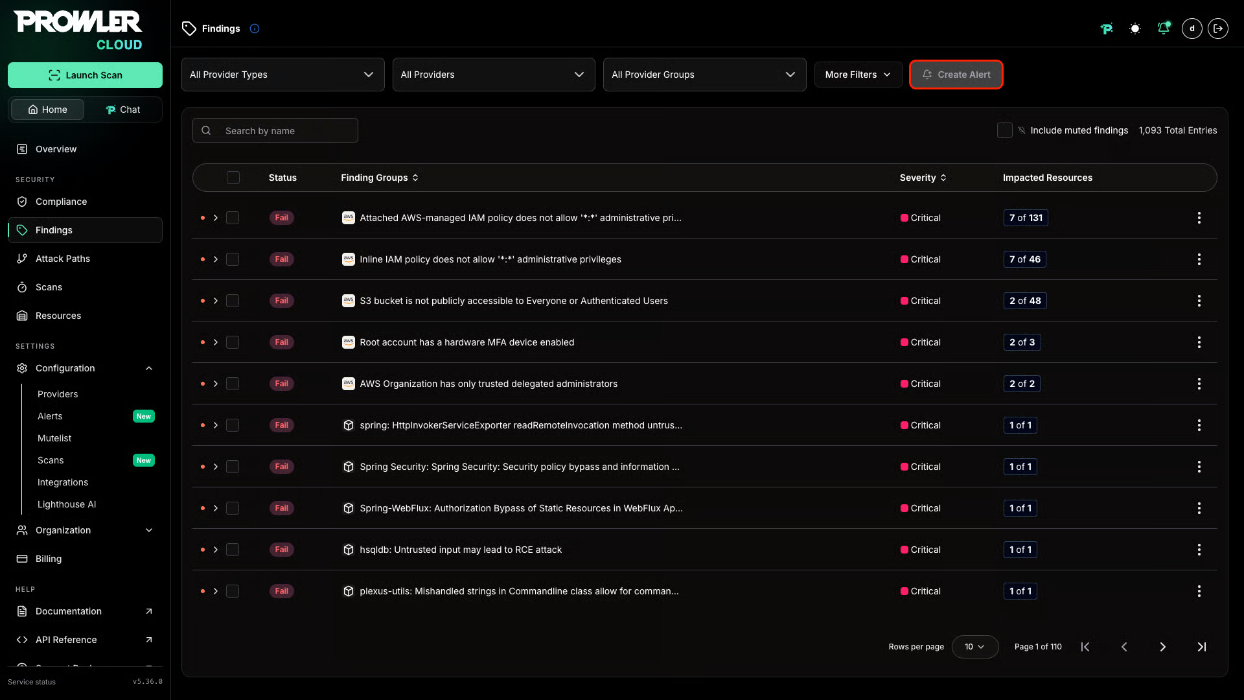The image size is (1244, 700).
Task: Switch to the Home tab
Action: 47,110
